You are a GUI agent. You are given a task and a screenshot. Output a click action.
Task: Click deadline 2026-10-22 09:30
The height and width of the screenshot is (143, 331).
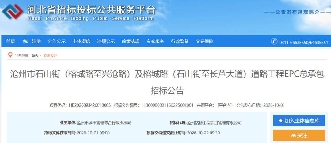point(204,133)
